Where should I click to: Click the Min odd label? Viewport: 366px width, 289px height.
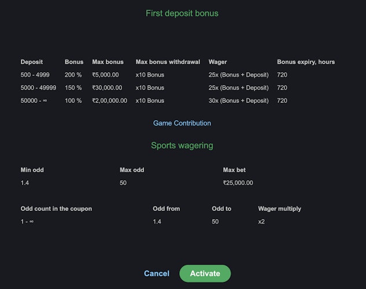point(32,170)
